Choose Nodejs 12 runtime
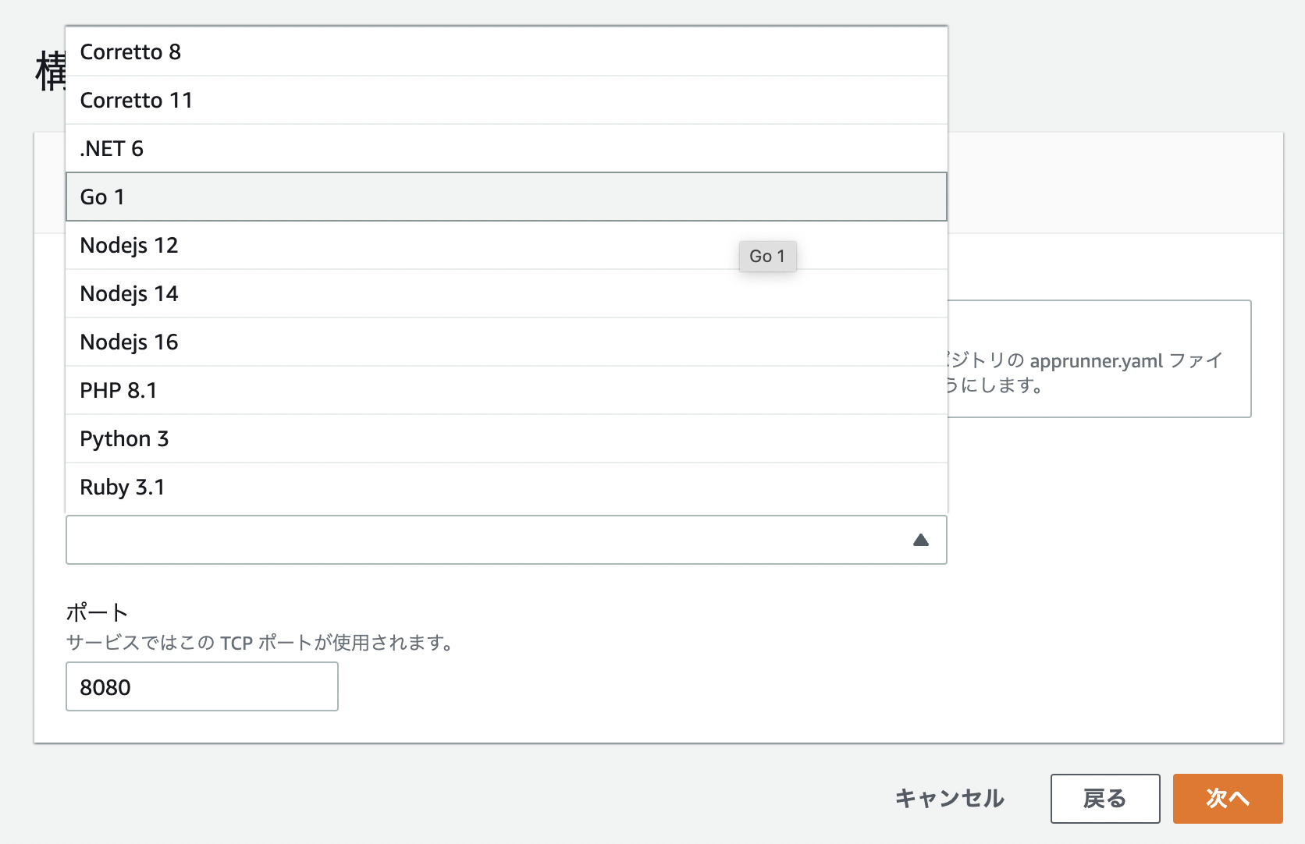 [x=506, y=245]
